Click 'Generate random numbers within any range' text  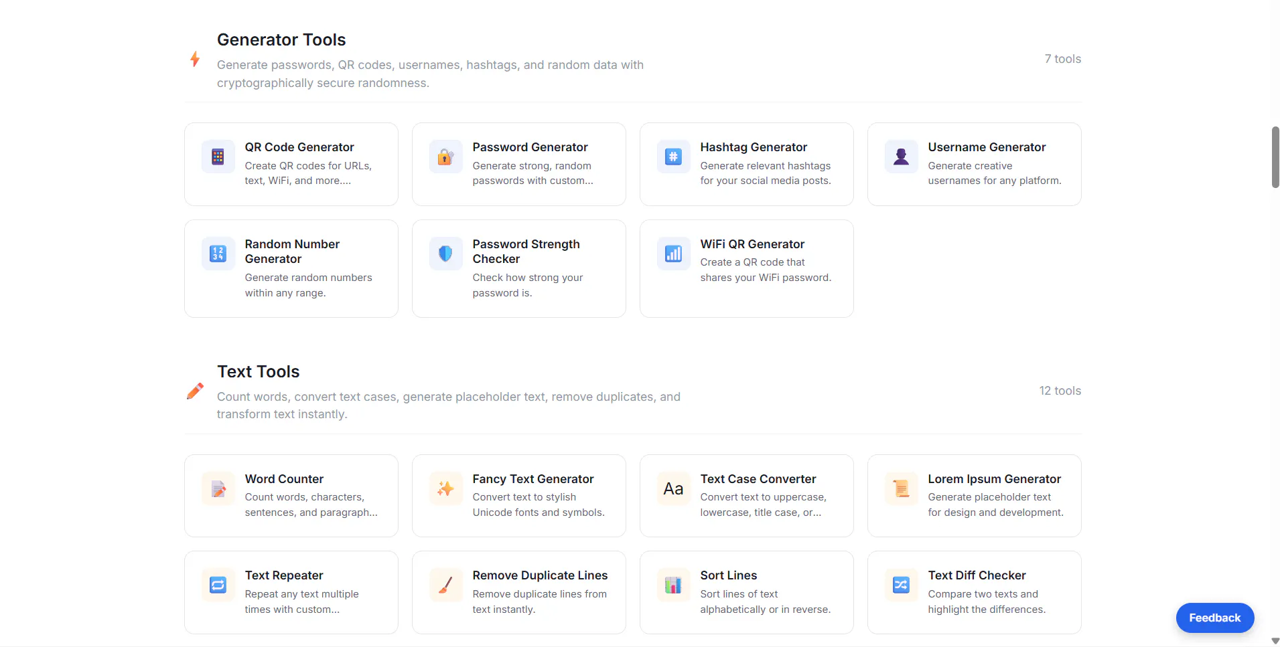308,285
